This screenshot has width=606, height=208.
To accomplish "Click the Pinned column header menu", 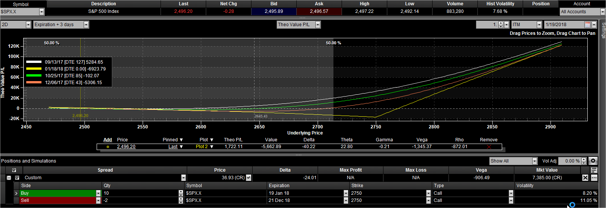I will (173, 140).
